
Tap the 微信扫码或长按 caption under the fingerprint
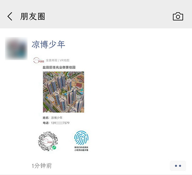81,147
